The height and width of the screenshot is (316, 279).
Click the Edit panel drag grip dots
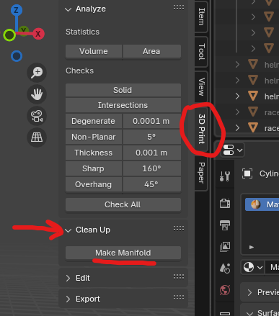179,277
